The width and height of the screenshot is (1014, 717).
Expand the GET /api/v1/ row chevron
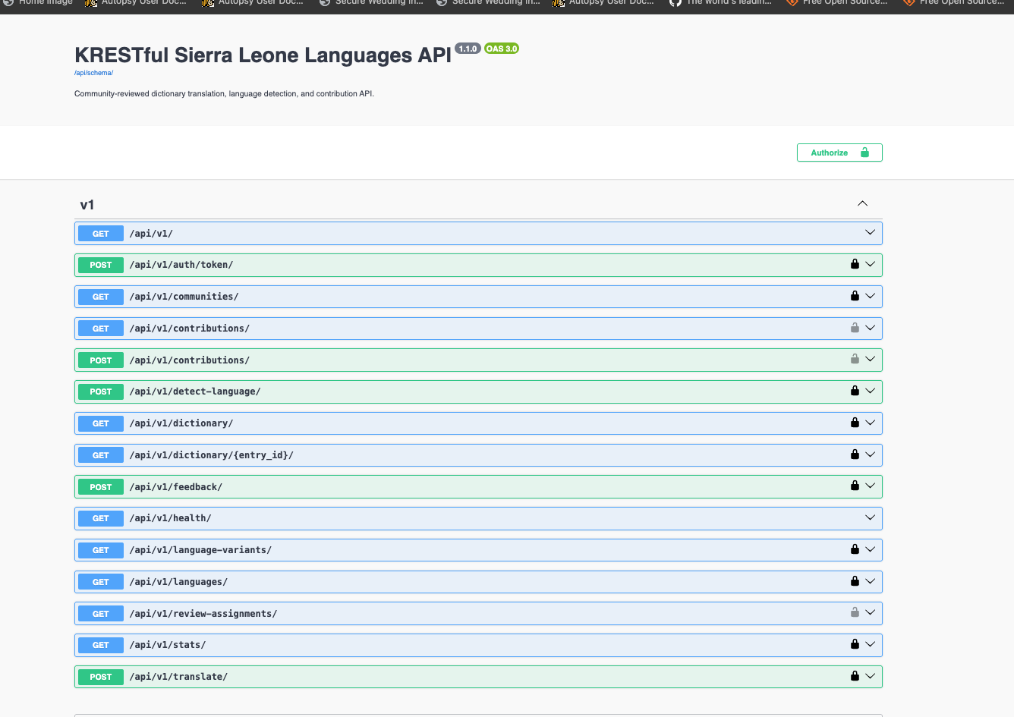point(871,232)
